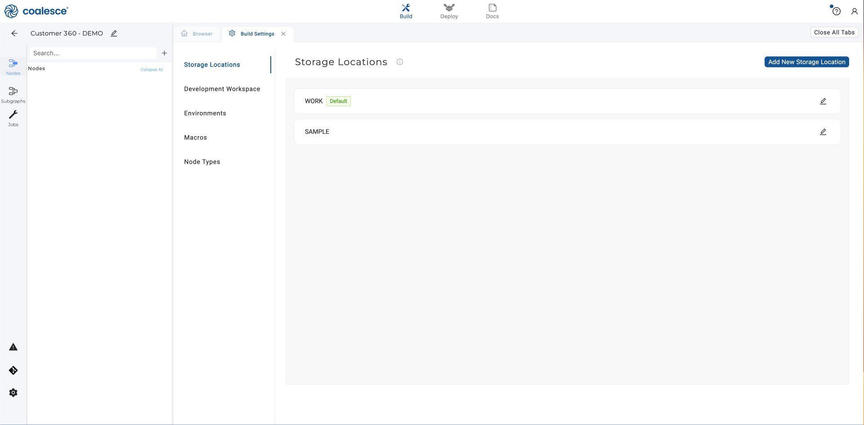The width and height of the screenshot is (864, 425).
Task: Open the gear settings icon in sidebar
Action: (13, 393)
